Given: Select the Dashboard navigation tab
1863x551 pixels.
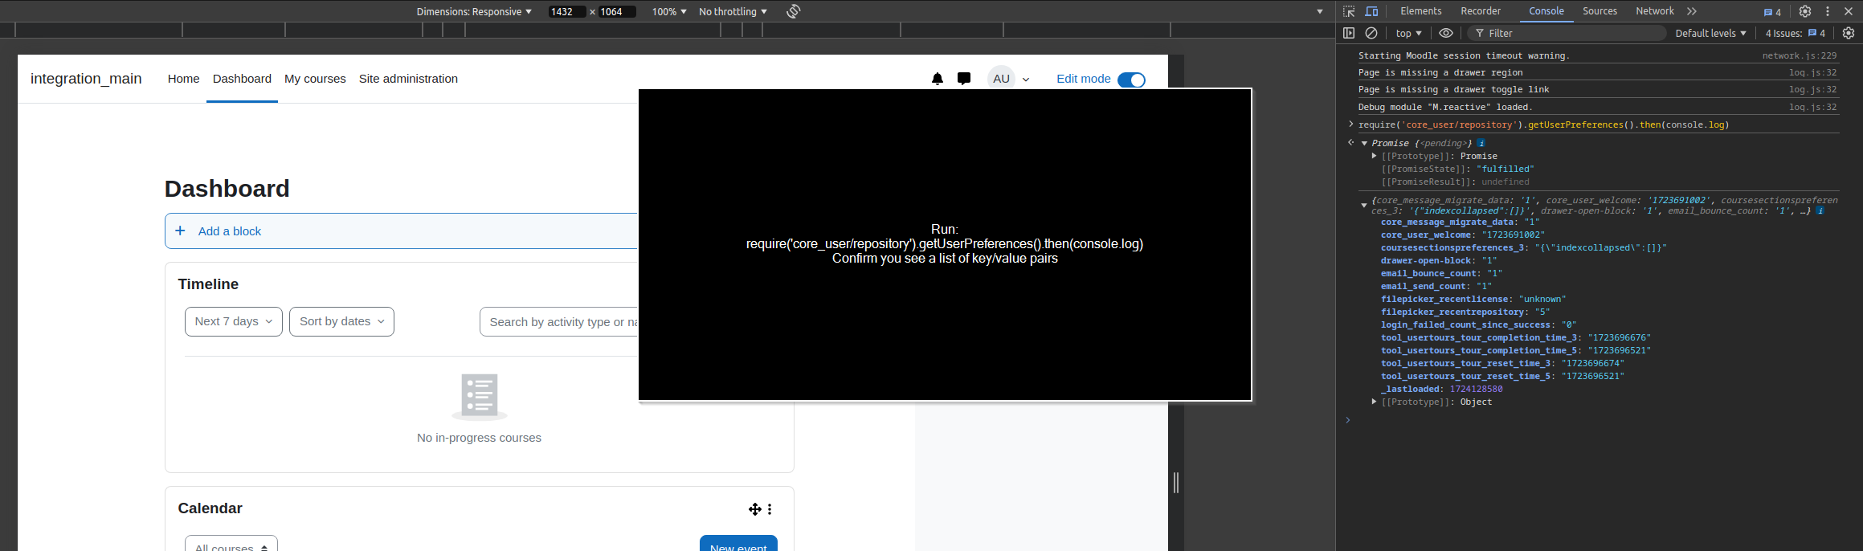Looking at the screenshot, I should coord(242,79).
